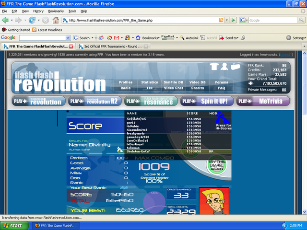Open the Back button history dropdown arrow
This screenshot has height=230, width=307.
[x=12, y=20]
